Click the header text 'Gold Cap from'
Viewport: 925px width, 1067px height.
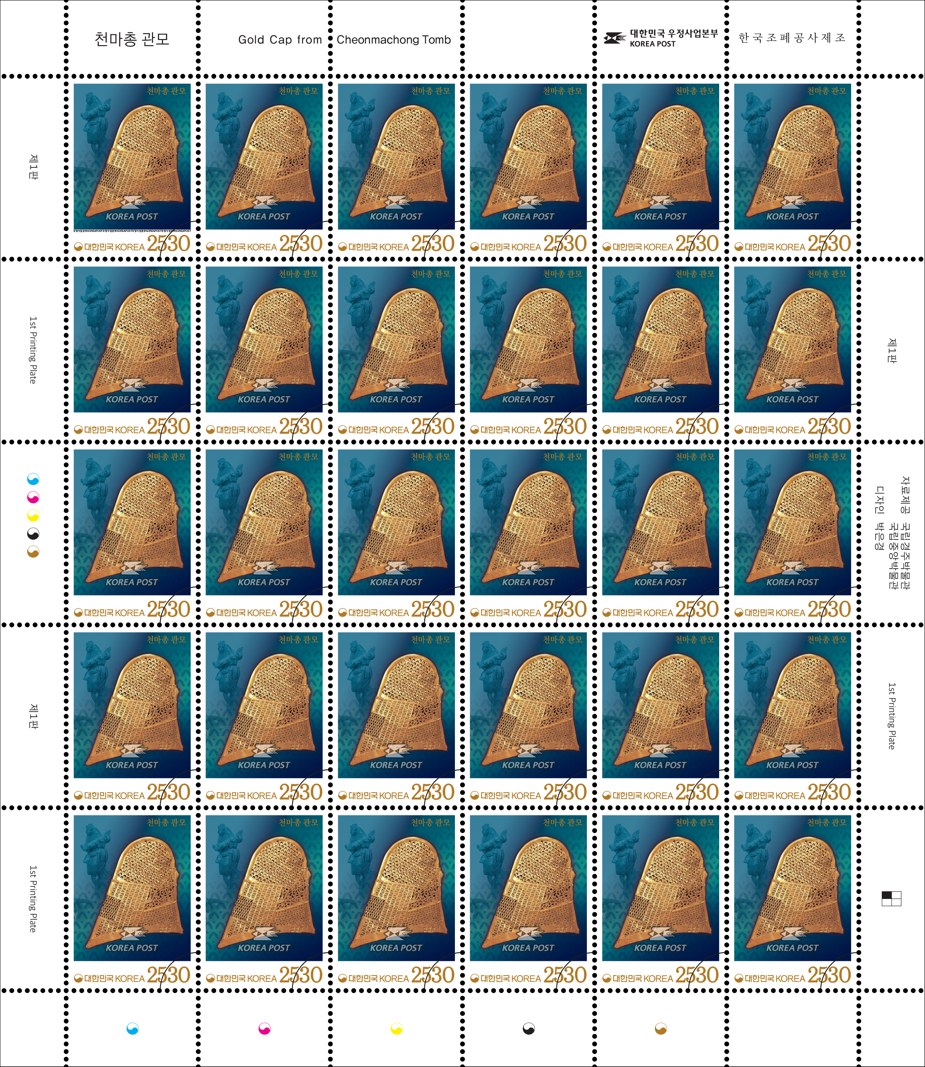point(280,40)
